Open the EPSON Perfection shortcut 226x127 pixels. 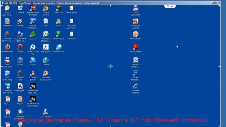pos(33,21)
